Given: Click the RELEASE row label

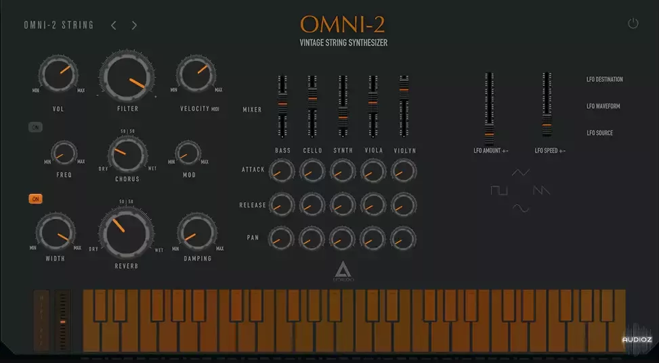Looking at the screenshot, I should 253,205.
